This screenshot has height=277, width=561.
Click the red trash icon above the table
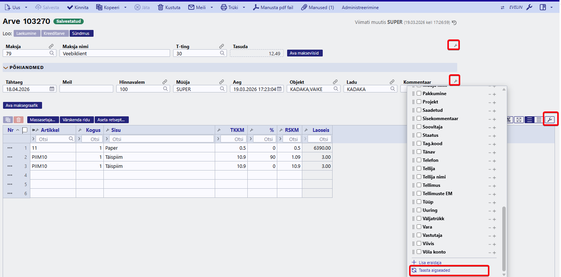(19, 120)
